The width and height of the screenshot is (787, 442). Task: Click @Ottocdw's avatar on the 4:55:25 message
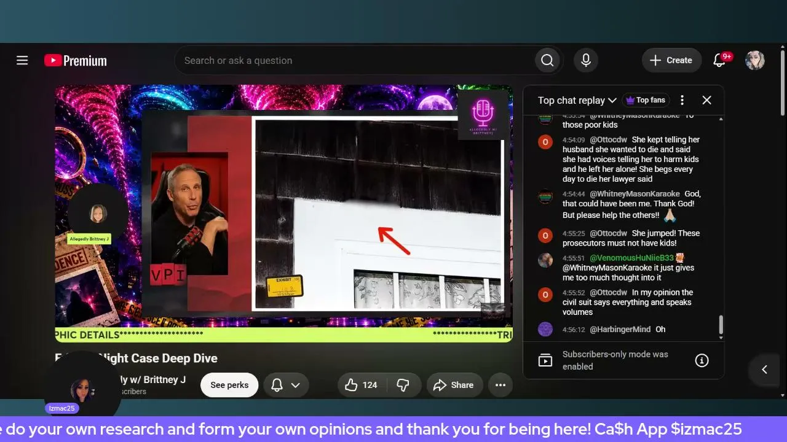(545, 236)
